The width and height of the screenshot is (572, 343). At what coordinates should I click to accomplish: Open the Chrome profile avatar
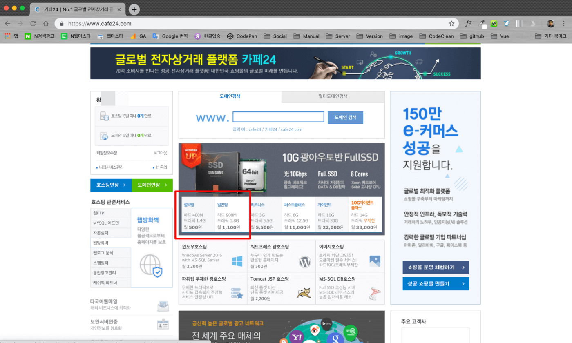pos(551,24)
